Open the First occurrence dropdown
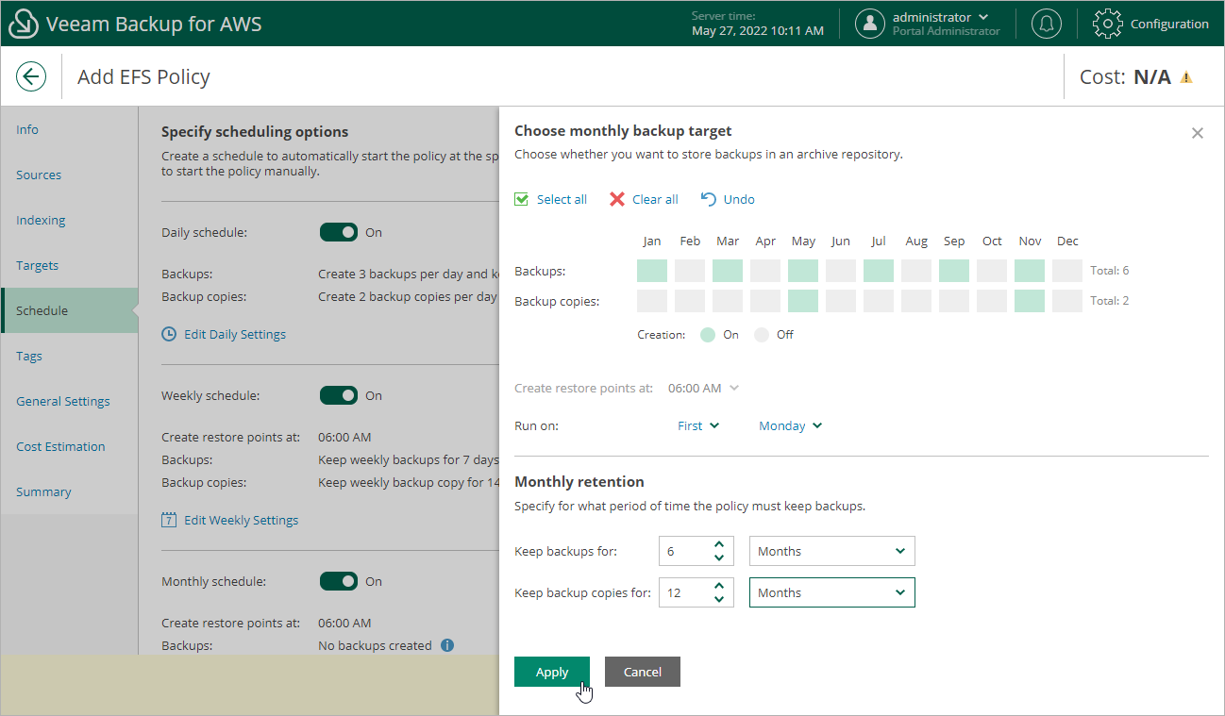Image resolution: width=1225 pixels, height=716 pixels. 697,425
